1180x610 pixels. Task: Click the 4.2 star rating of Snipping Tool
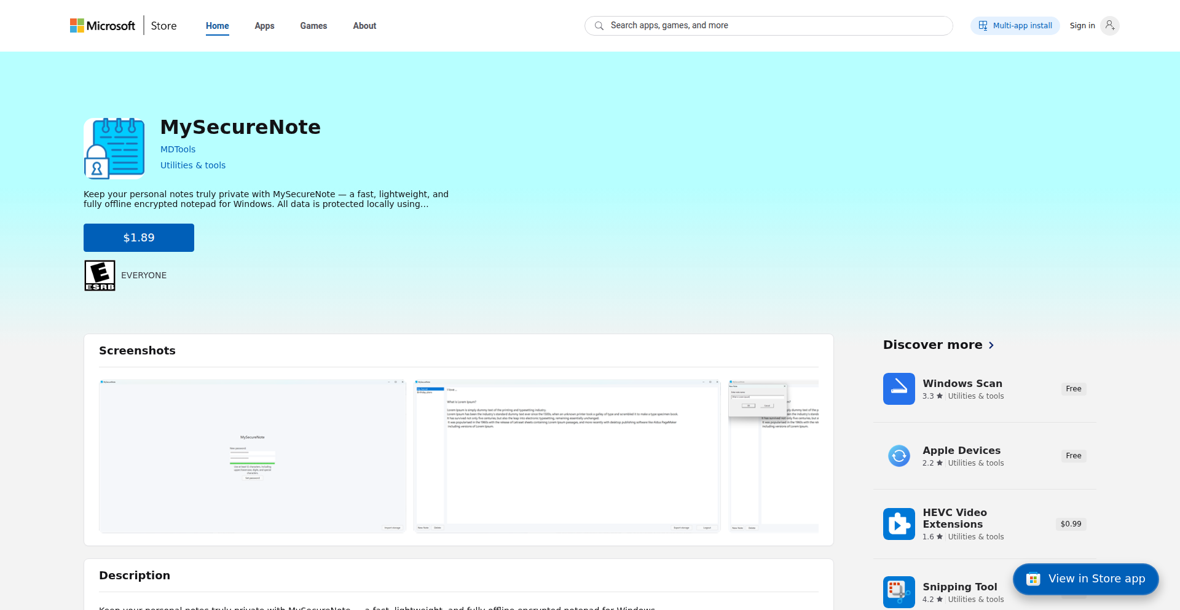(x=932, y=600)
